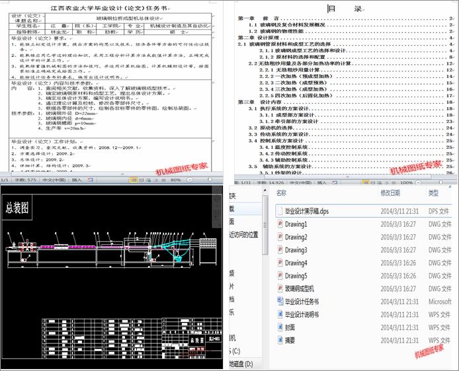
Task: Click '3.4 控制系统方案设计' contents entry
Action: click(275, 141)
